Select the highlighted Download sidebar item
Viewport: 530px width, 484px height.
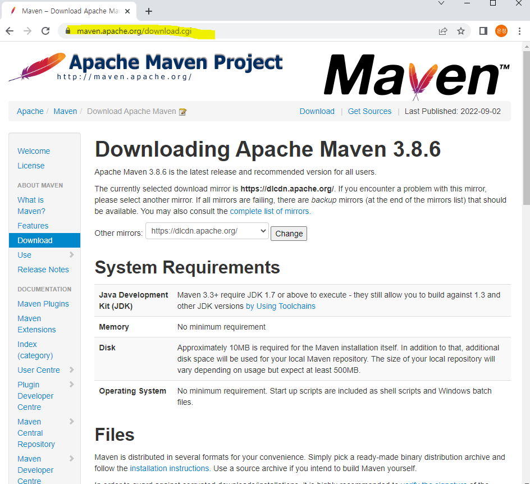pyautogui.click(x=44, y=240)
